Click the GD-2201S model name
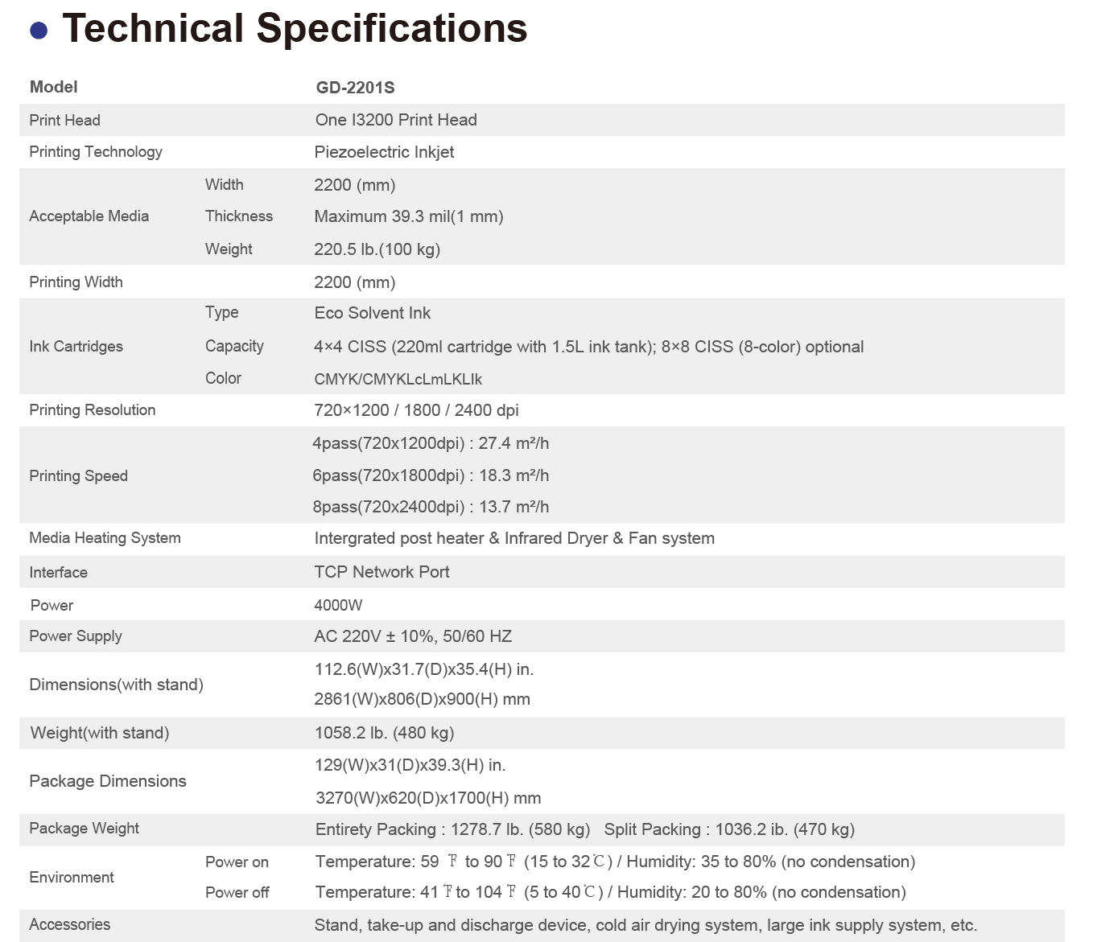Viewport: 1093px width, 942px height. pyautogui.click(x=355, y=88)
